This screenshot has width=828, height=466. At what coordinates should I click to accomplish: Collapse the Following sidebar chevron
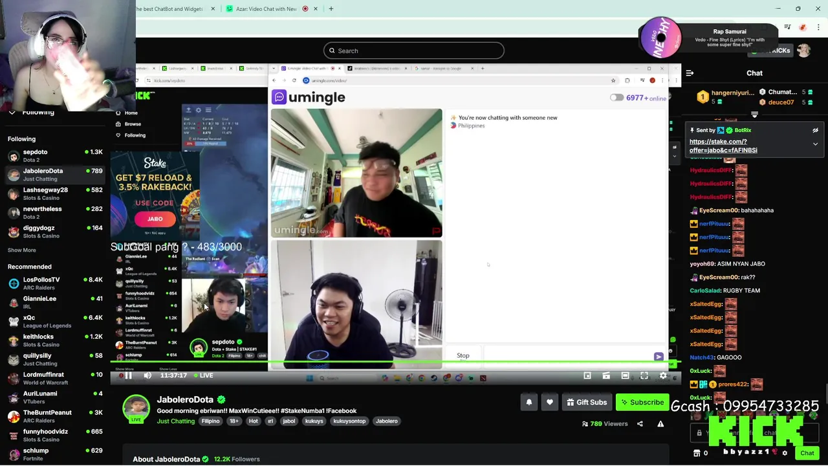[12, 112]
